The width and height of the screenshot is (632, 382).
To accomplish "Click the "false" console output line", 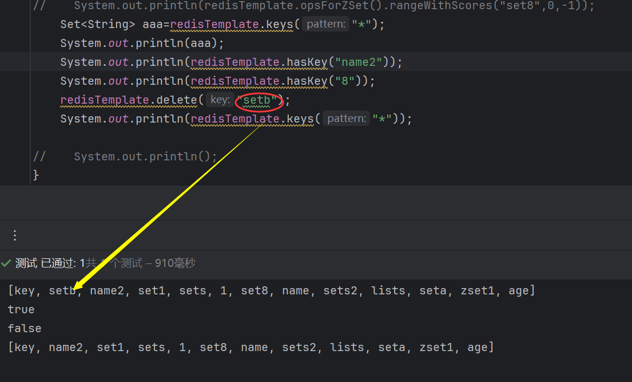I will [25, 328].
